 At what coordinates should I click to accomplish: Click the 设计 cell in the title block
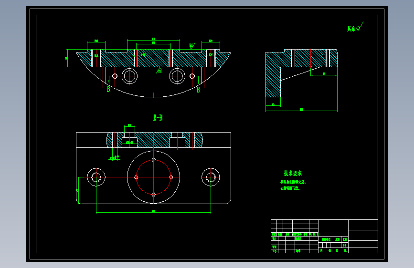(274, 238)
